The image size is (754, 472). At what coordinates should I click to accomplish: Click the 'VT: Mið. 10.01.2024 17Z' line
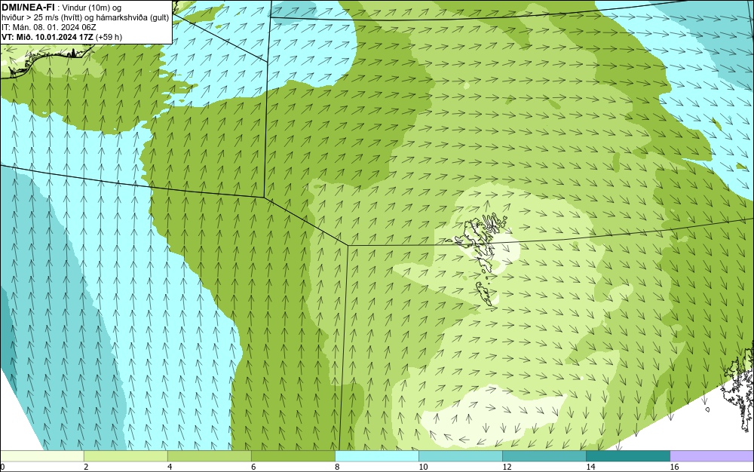point(47,37)
